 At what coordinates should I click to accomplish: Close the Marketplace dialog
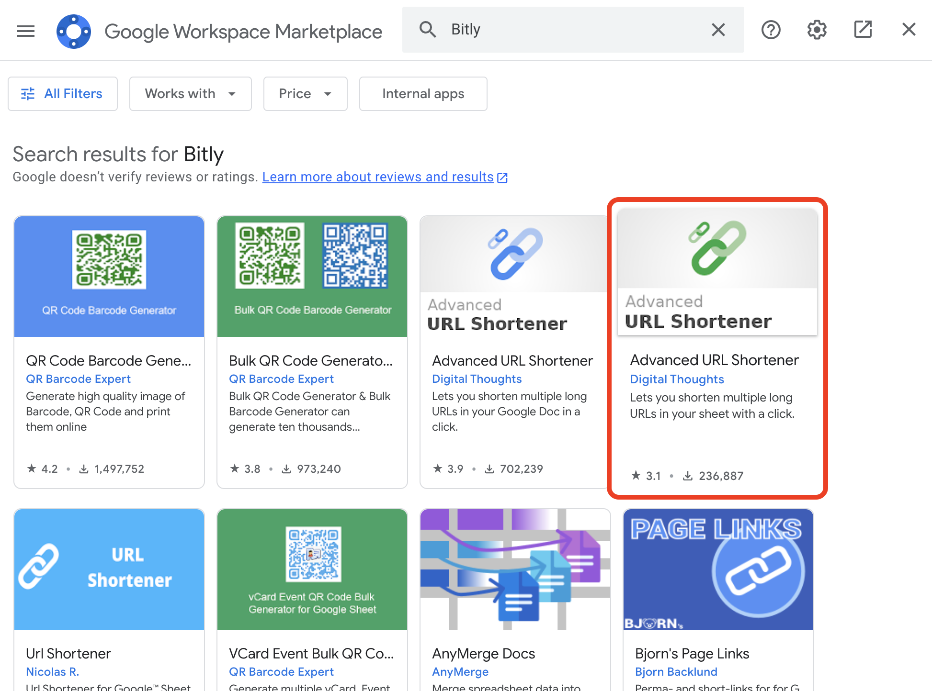click(909, 30)
